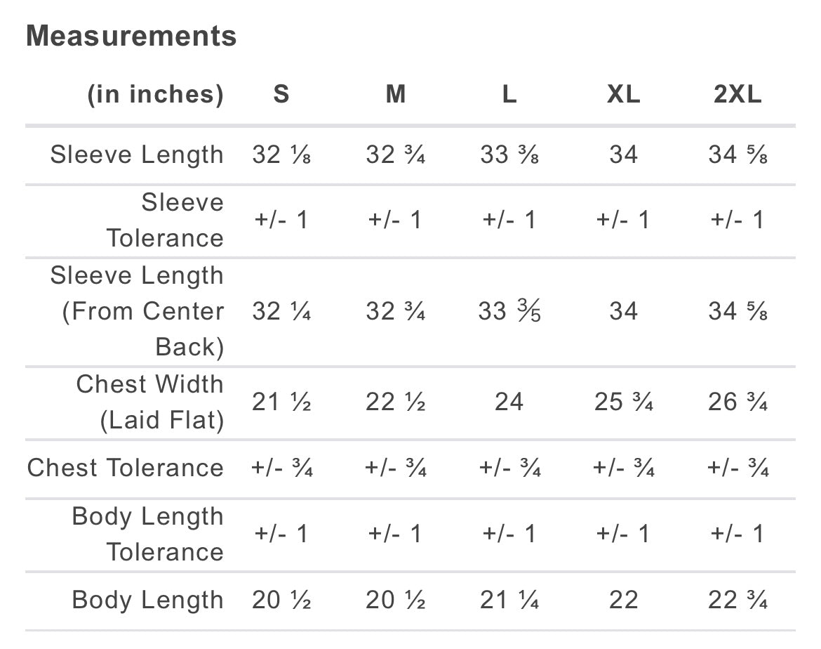Click the 21 ¼ body length for L
Image resolution: width=821 pixels, height=649 pixels.
[x=509, y=600]
